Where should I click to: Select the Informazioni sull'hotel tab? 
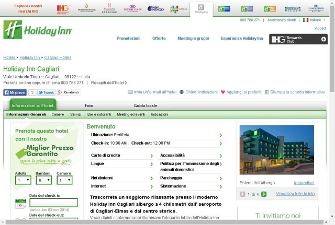32,105
